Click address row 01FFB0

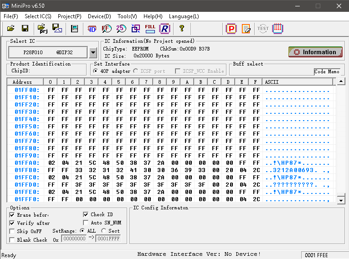point(27,170)
